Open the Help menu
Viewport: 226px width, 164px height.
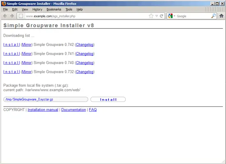coord(79,9)
